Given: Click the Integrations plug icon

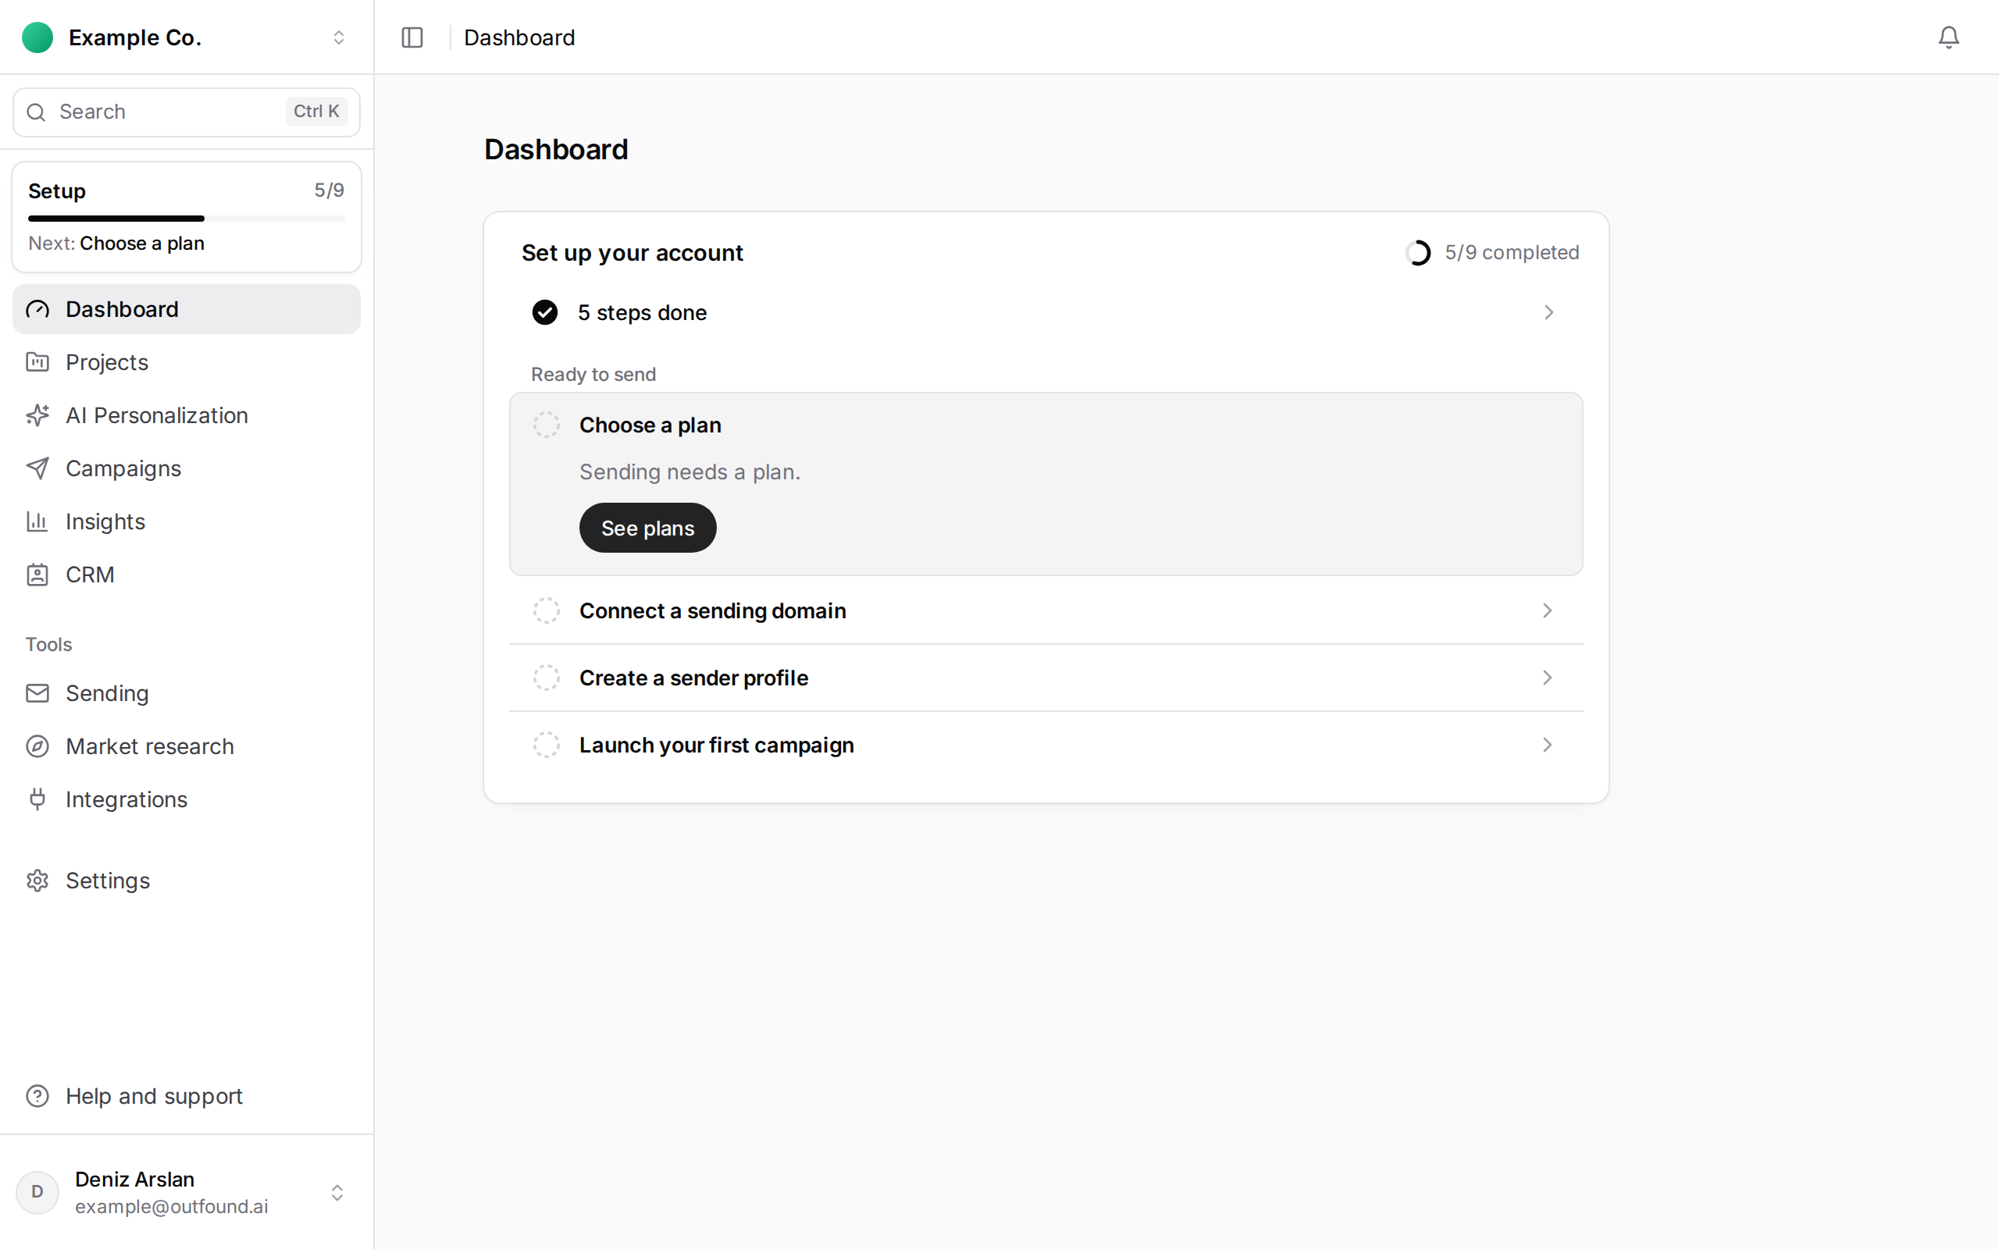Looking at the screenshot, I should [37, 799].
